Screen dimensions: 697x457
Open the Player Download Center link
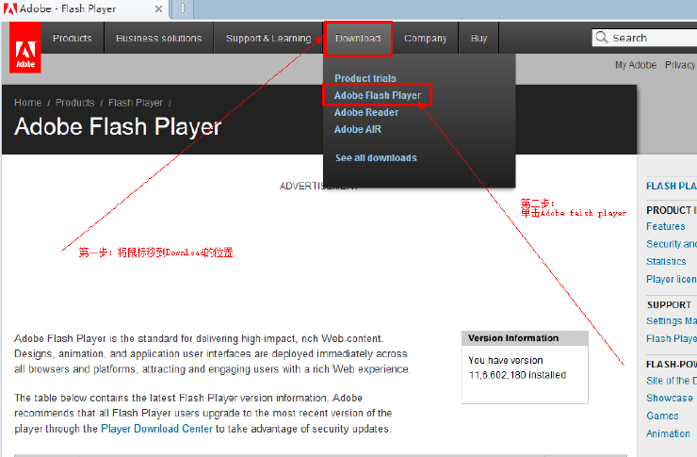pos(157,429)
